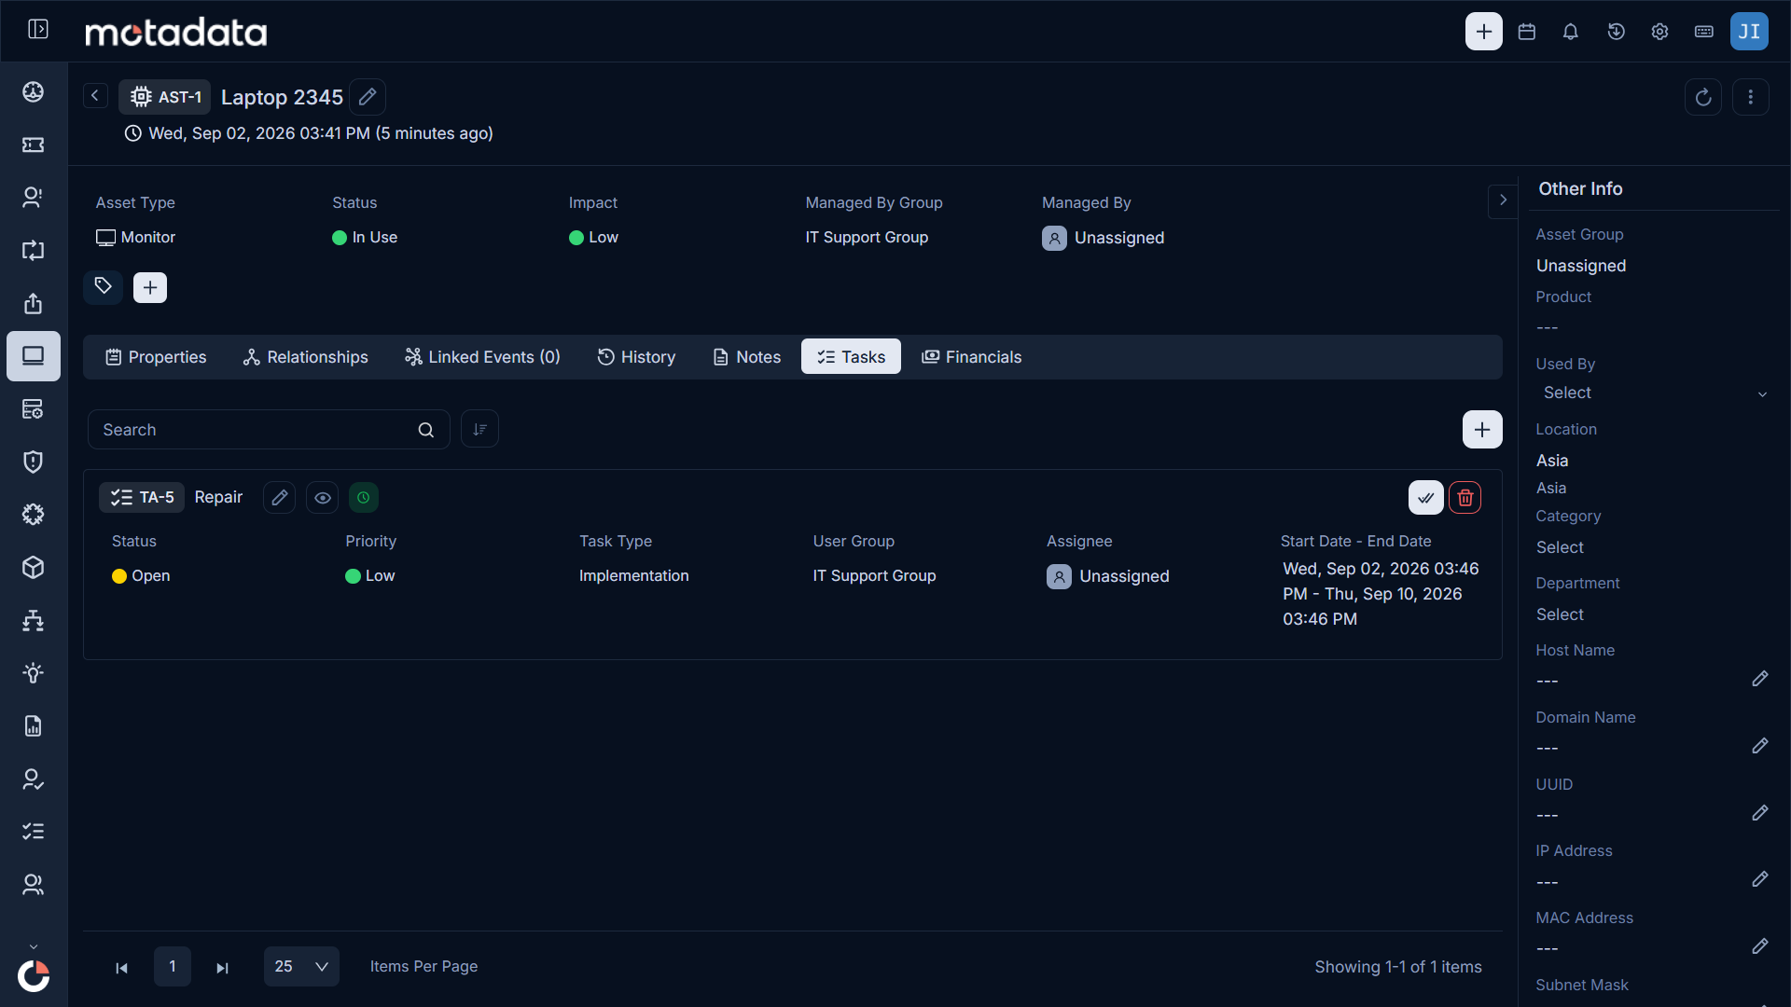Edit the Domain Name field

point(1760,746)
